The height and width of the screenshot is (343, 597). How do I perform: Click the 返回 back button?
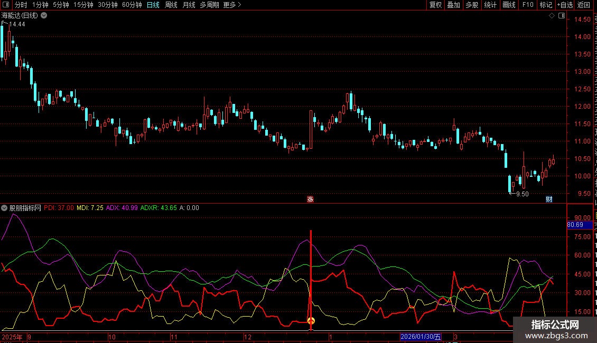(x=584, y=5)
